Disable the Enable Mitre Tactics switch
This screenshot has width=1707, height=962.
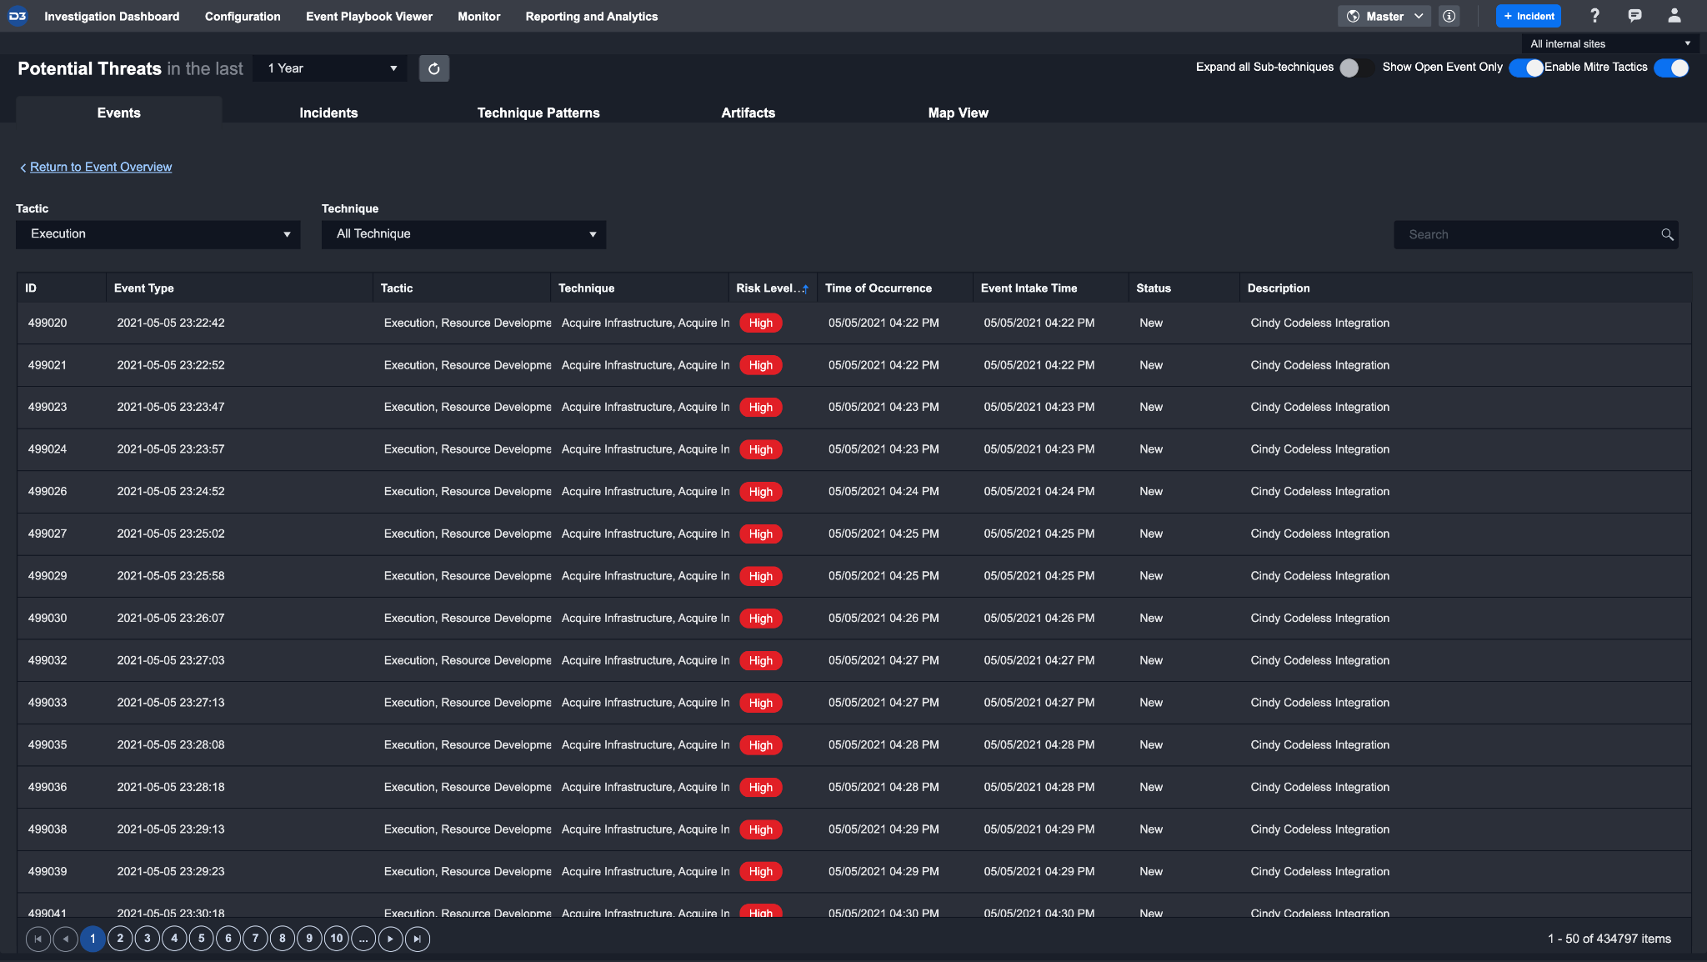pyautogui.click(x=1671, y=68)
